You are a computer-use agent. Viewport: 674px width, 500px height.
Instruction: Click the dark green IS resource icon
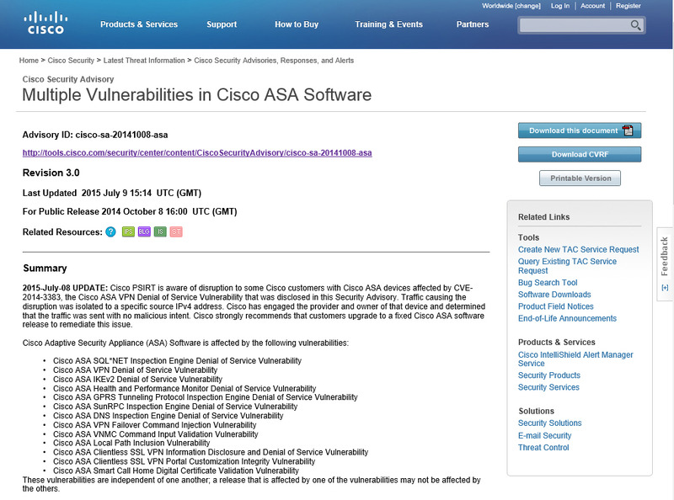(160, 231)
